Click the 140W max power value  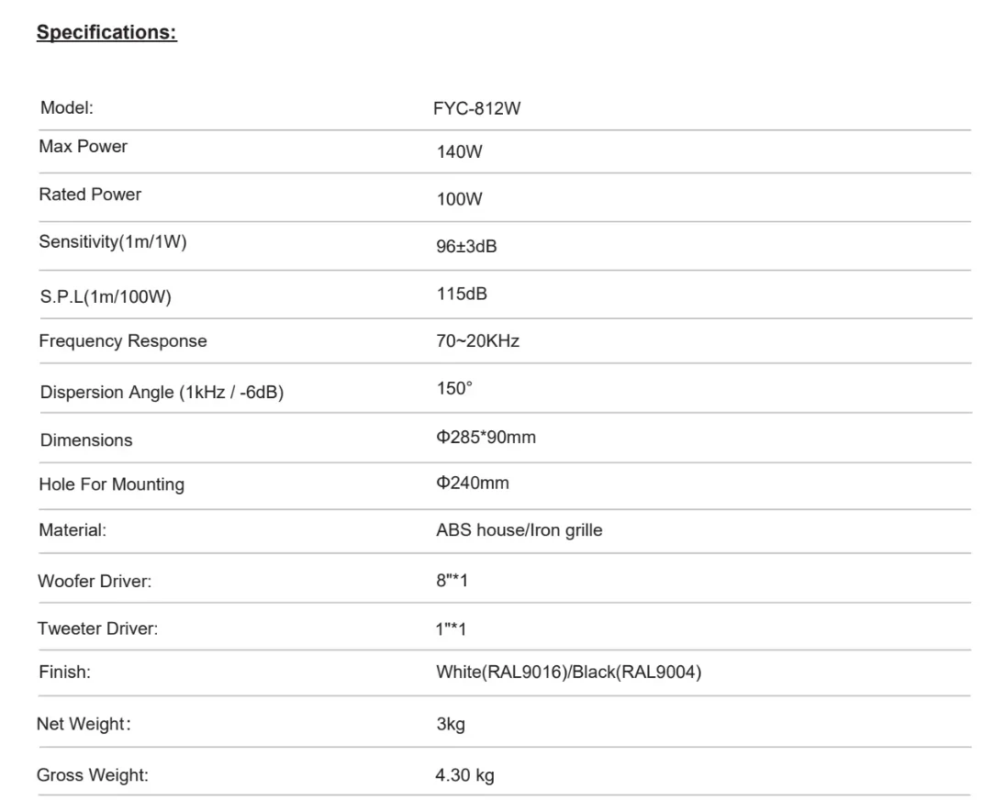(459, 152)
